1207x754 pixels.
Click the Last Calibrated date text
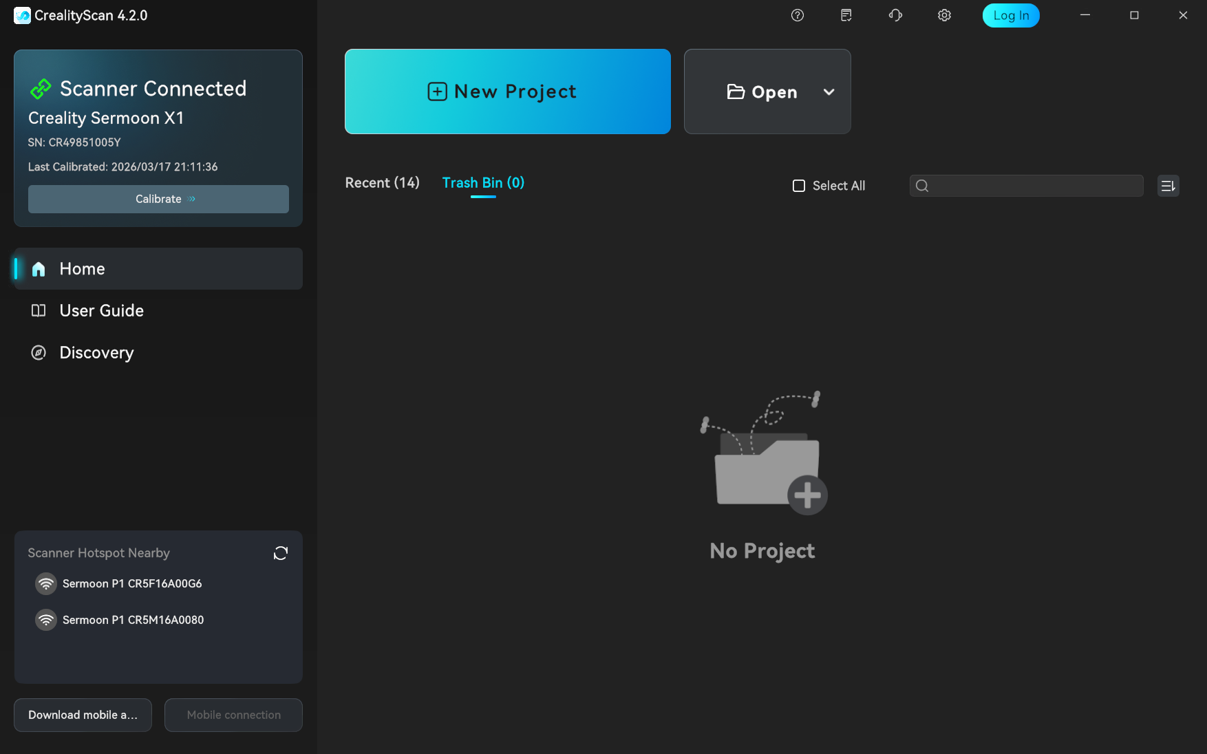point(122,167)
